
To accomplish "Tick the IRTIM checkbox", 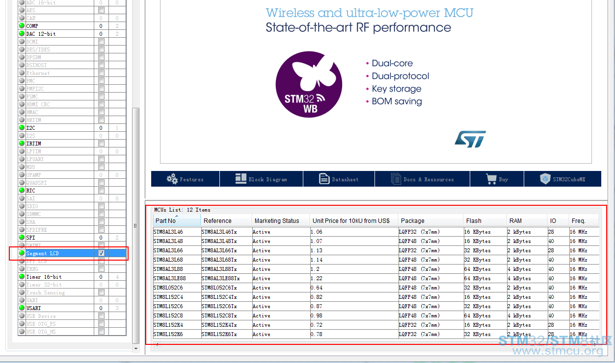I will 101,144.
